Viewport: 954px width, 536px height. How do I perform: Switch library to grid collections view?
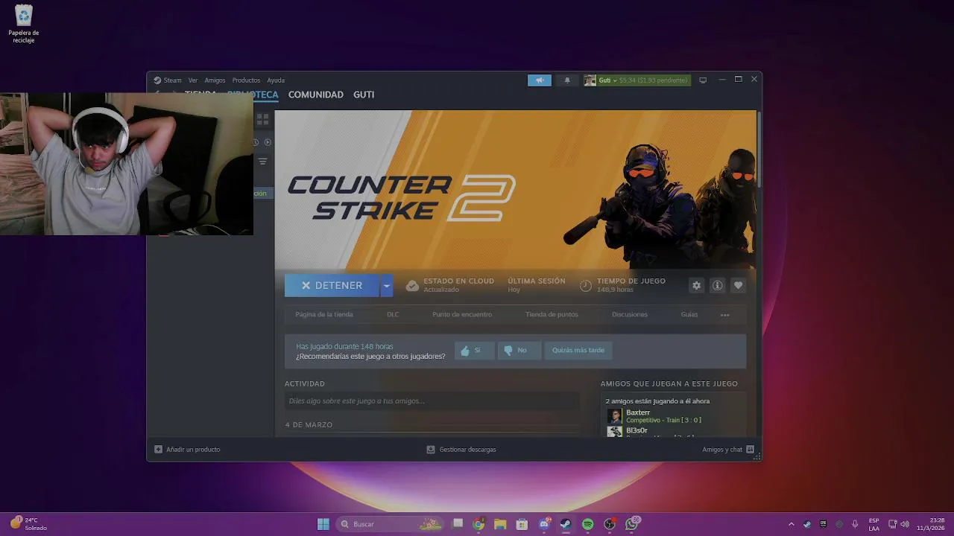coord(262,119)
